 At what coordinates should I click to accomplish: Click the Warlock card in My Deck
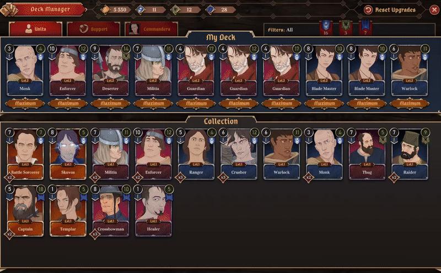click(x=410, y=70)
